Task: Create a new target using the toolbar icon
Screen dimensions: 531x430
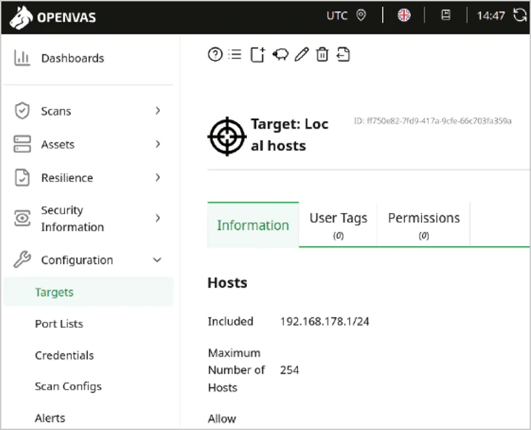Action: coord(258,54)
